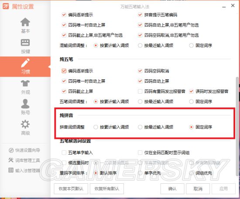Select the 习惯 pencil icon tab
Screen dimensions: 240x199
(25, 67)
